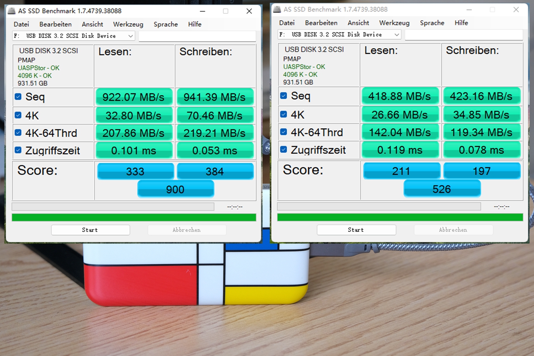Click the total score 526

point(442,189)
